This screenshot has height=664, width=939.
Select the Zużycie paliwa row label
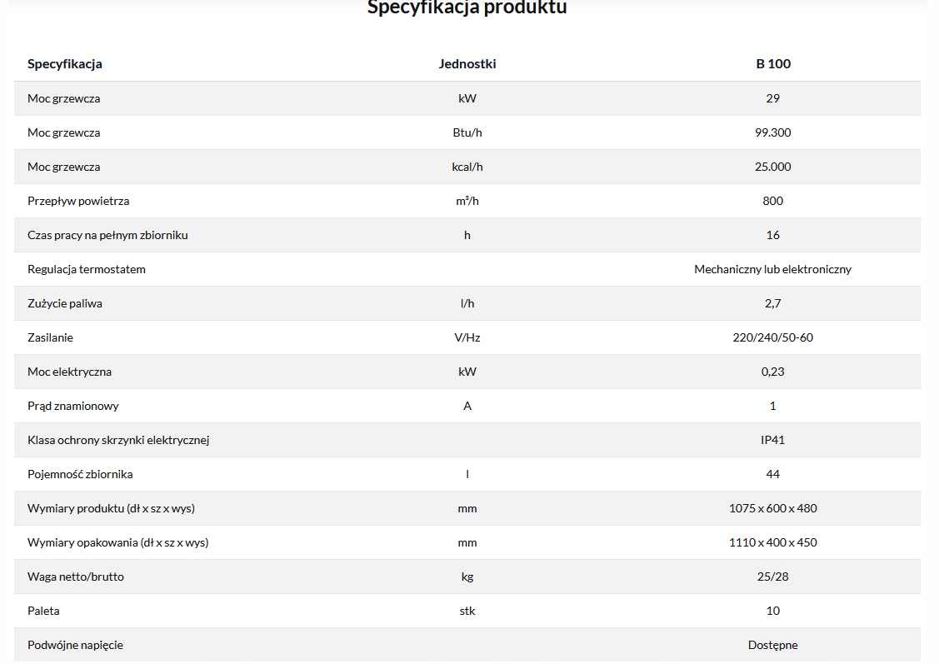pos(65,303)
